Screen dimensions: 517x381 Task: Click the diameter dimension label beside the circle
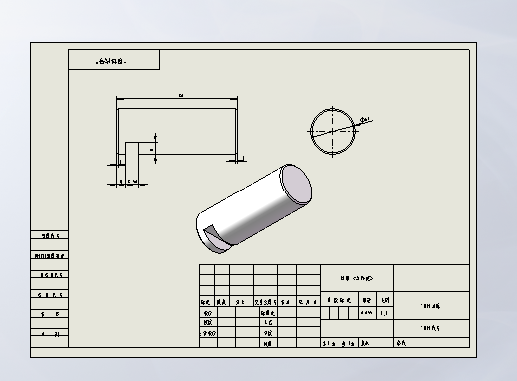(x=365, y=120)
